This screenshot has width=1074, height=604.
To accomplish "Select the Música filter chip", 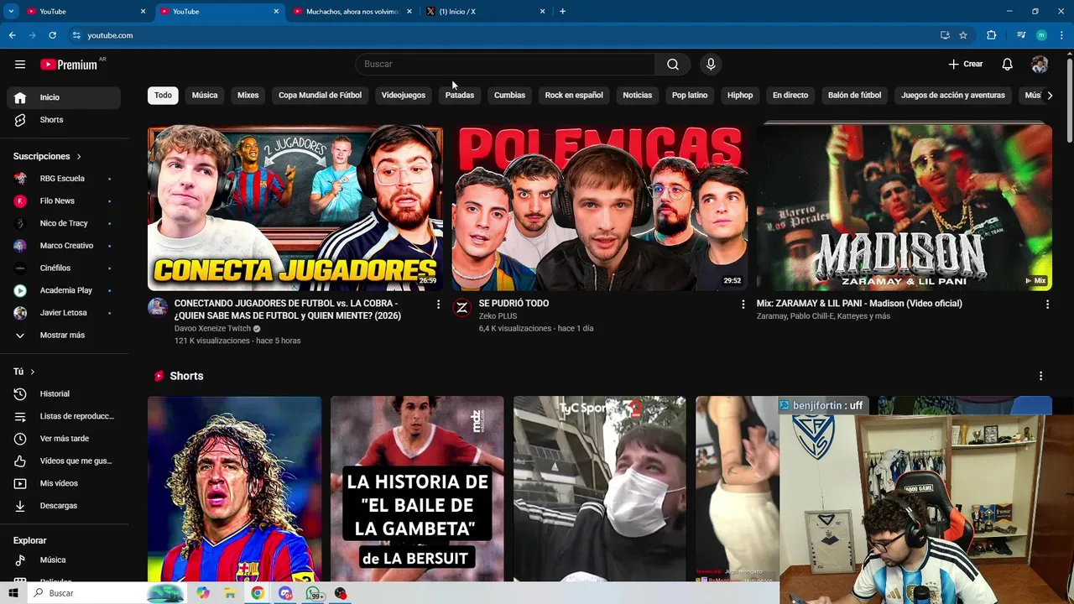I will tap(205, 95).
